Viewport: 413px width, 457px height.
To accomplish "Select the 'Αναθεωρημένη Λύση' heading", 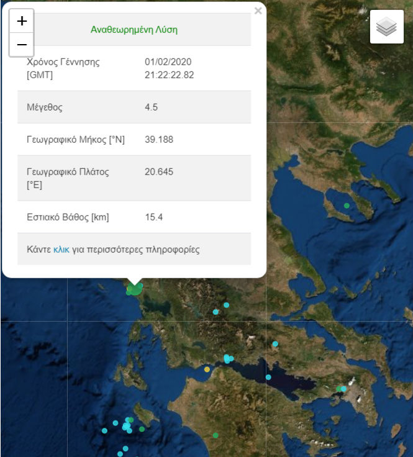I will [134, 30].
